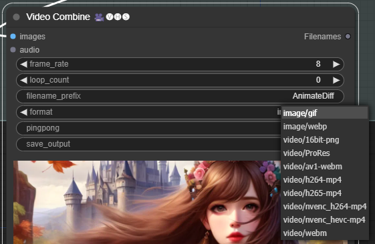375x244 pixels.
Task: Select previous format with left arrow
Action: pyautogui.click(x=23, y=112)
